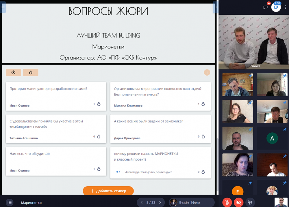Vote for sticker 'Нам есть что обсудить)))'
289x207 pixels.
[x=99, y=169]
